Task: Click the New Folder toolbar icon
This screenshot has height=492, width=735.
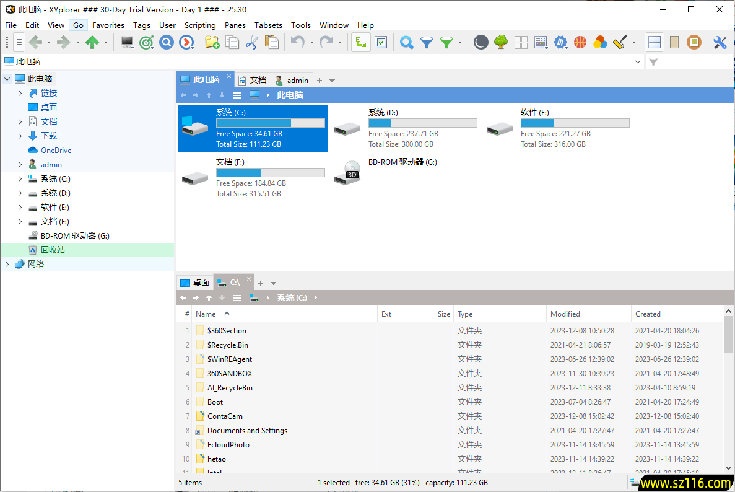Action: click(212, 42)
